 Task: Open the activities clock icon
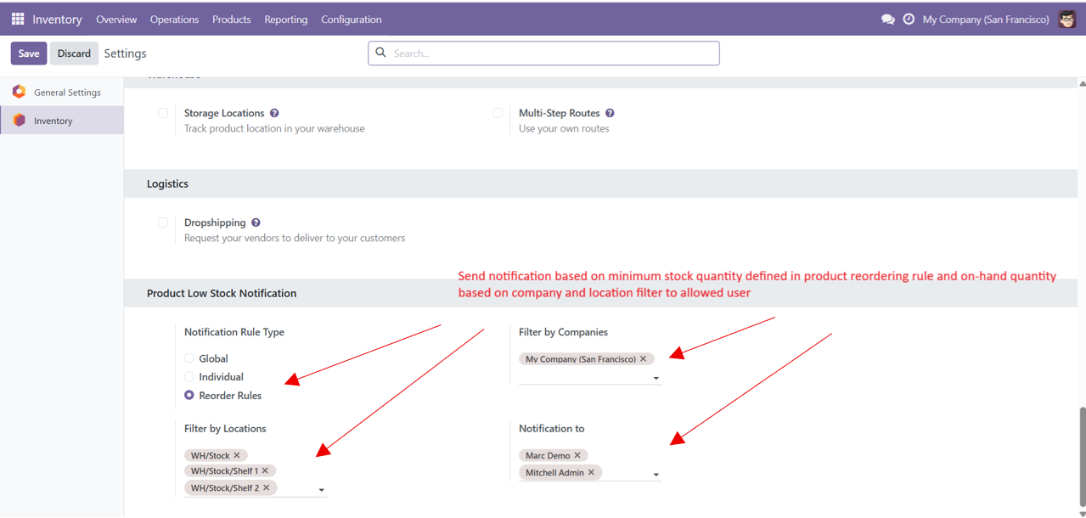click(x=909, y=19)
